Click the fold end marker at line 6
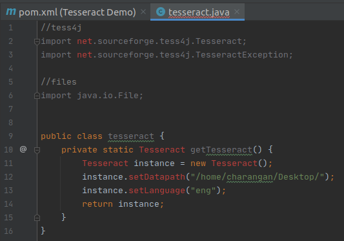344x241 pixels. coord(37,96)
